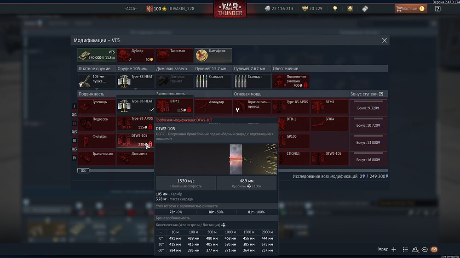Click the golden eagles balance 20 229
Viewport: 460px width, 258px height.
[312, 8]
